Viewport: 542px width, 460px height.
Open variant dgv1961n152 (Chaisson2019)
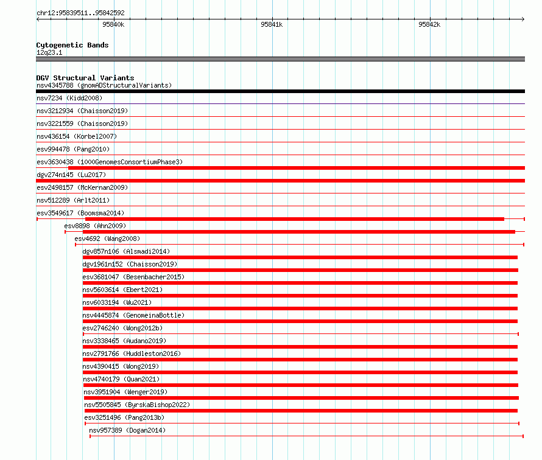[130, 264]
